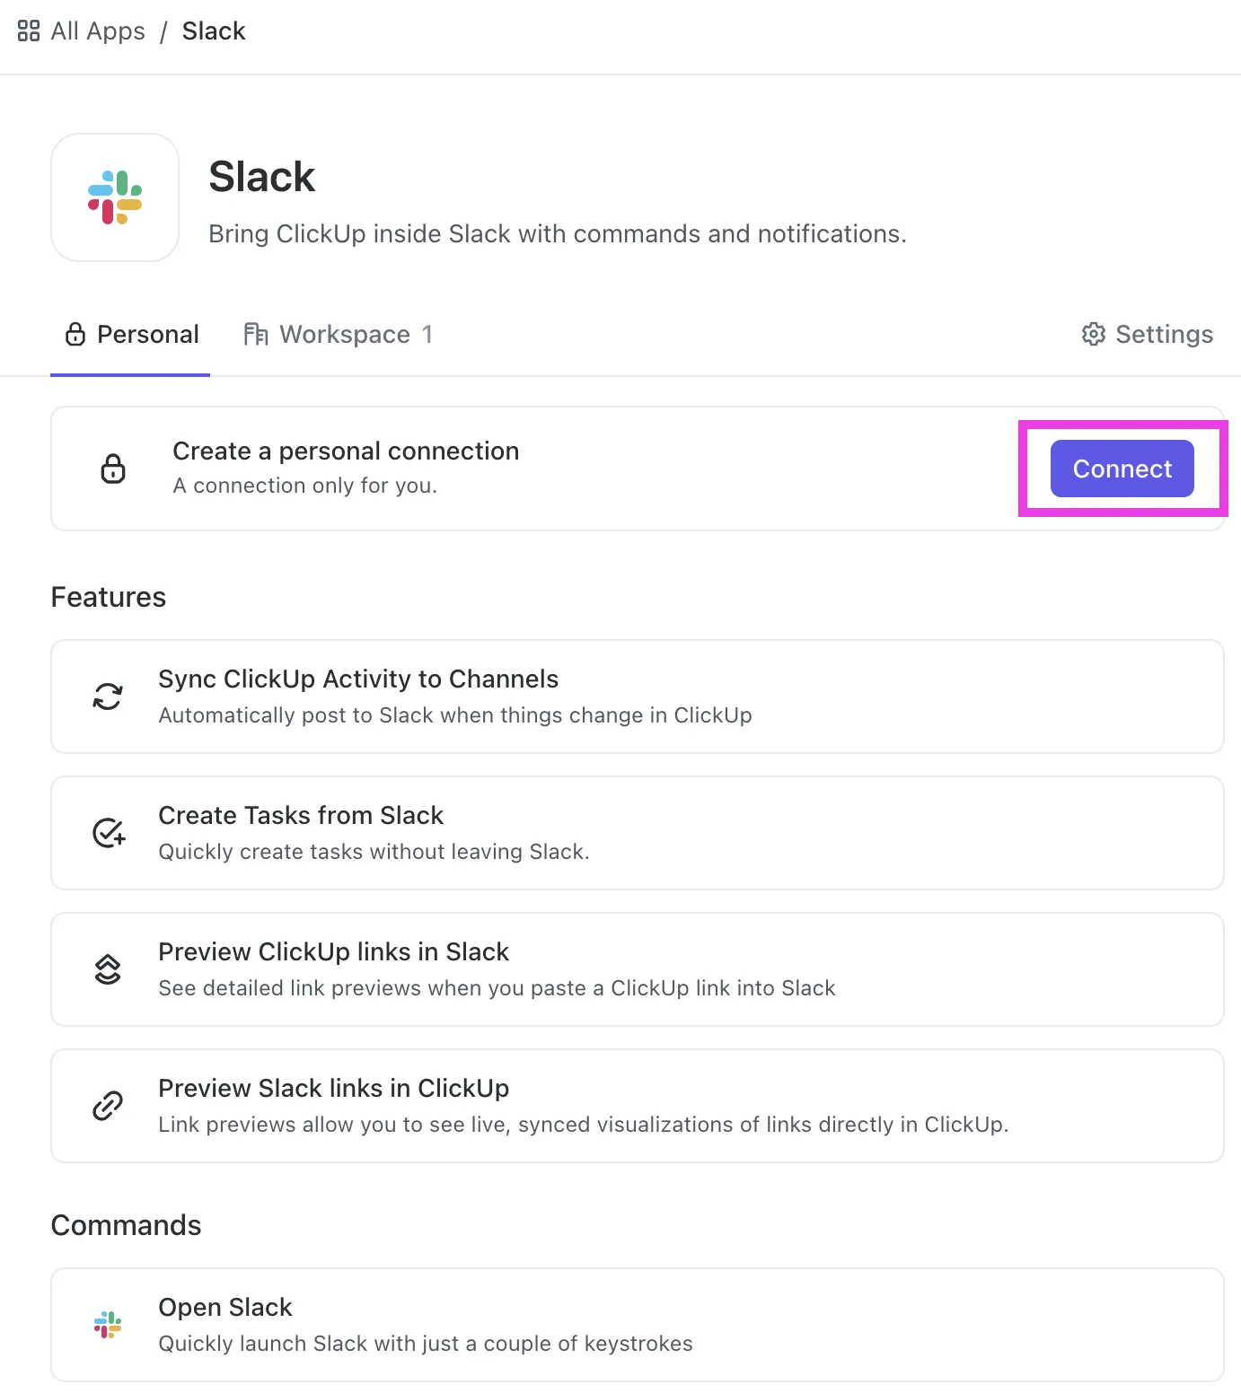Click the check-plus task icon
The image size is (1241, 1393).
pos(109,833)
